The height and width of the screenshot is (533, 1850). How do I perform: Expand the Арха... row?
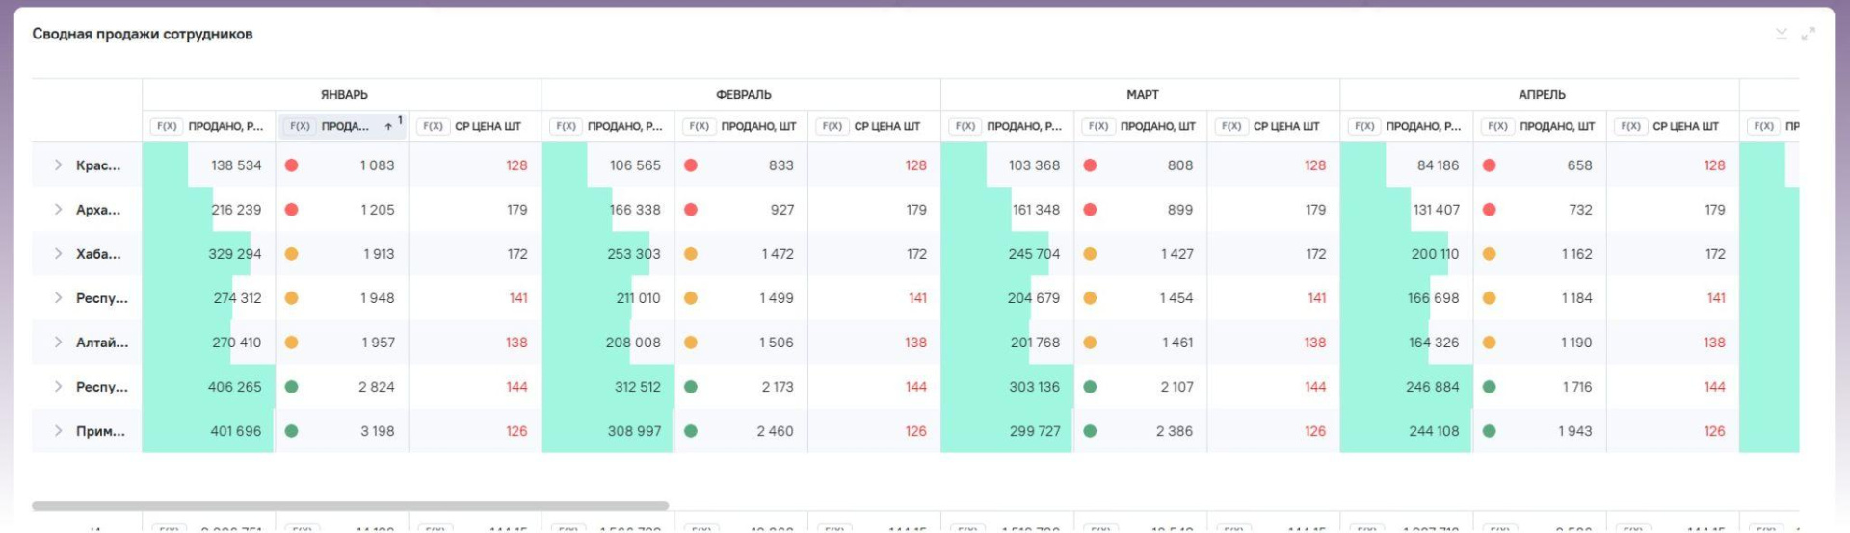click(x=59, y=210)
